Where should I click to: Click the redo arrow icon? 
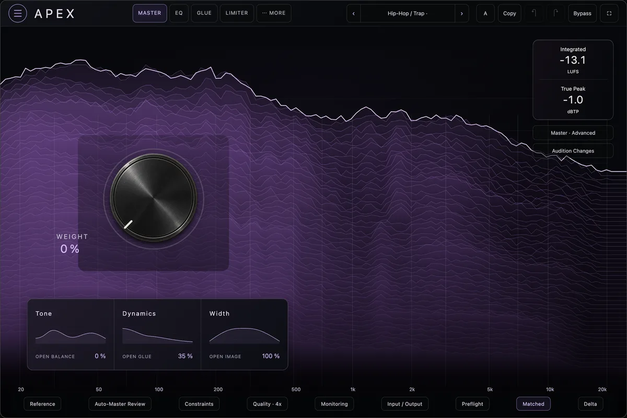point(556,13)
